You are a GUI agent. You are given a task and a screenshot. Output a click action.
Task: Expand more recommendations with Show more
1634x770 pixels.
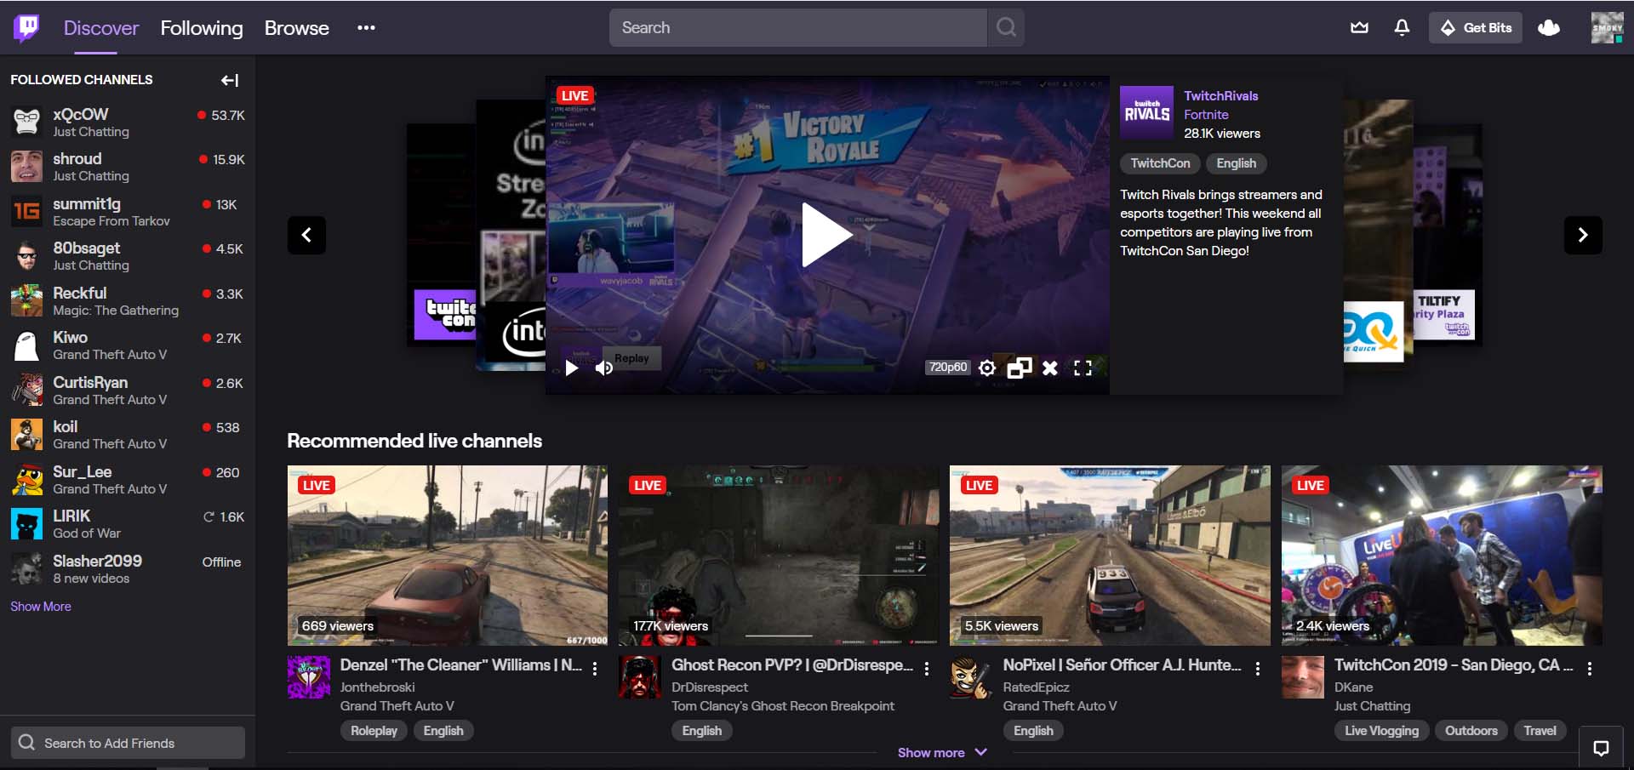tap(942, 752)
